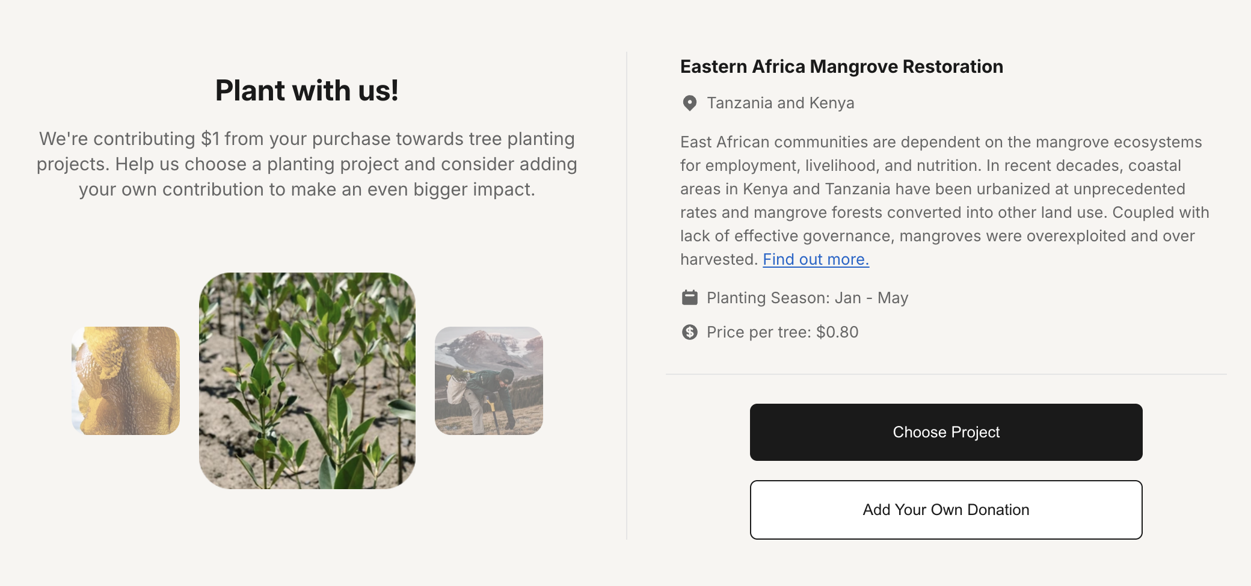Click the $1 contribution intro paragraph
The width and height of the screenshot is (1251, 586).
[307, 164]
